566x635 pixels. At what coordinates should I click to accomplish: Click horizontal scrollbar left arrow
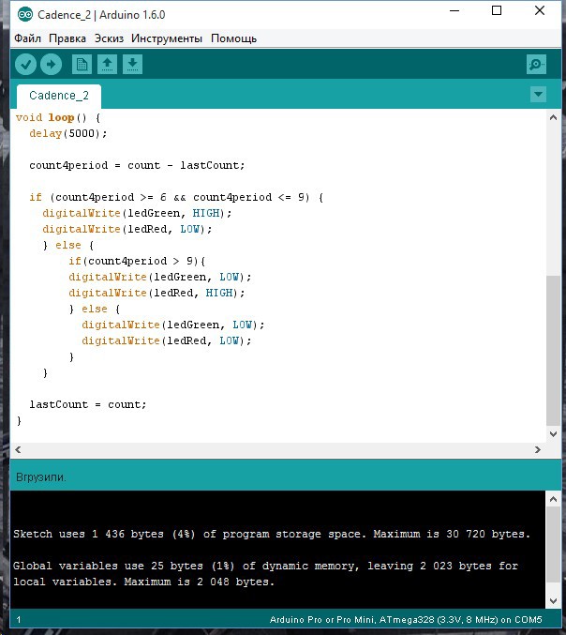tap(18, 449)
